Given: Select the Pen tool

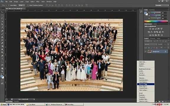Looking at the screenshot, I should click(2, 56).
